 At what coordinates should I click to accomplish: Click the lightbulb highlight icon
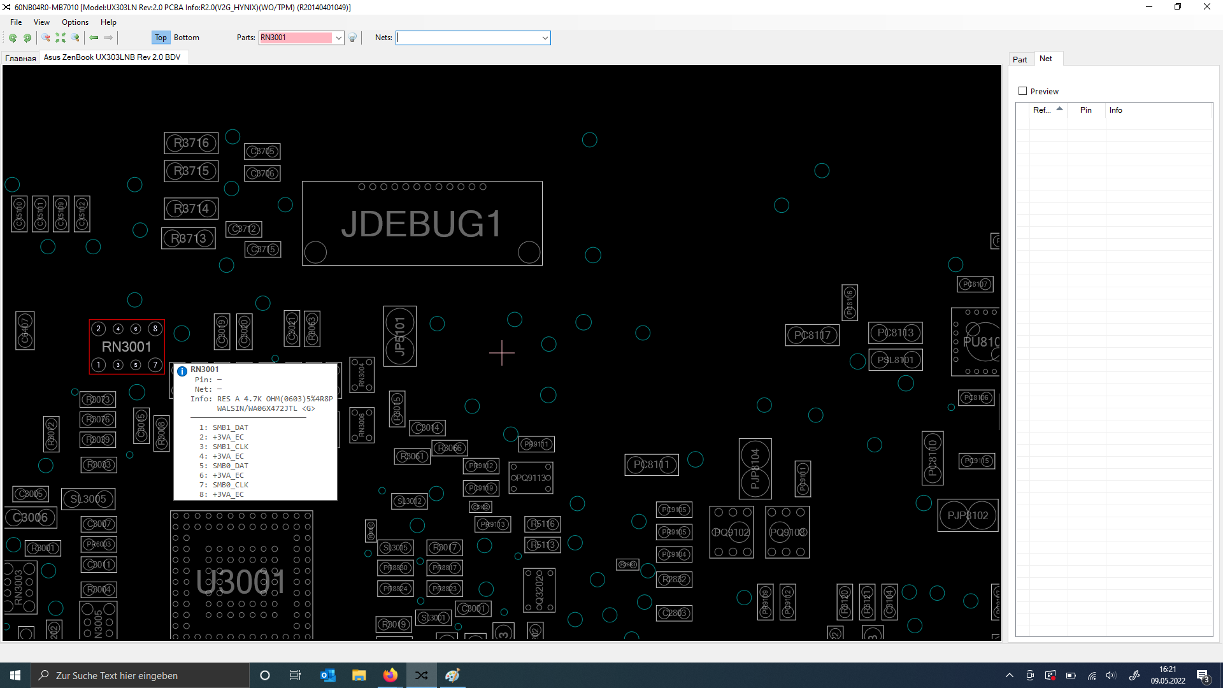(x=352, y=38)
